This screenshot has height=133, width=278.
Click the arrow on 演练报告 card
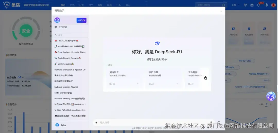[x=138, y=84]
